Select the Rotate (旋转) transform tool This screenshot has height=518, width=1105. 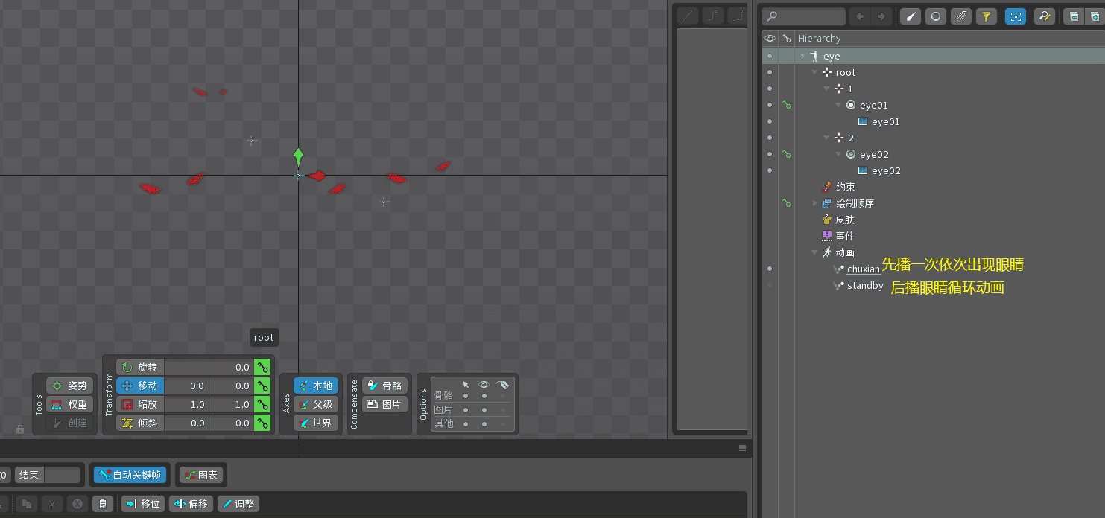(x=140, y=367)
